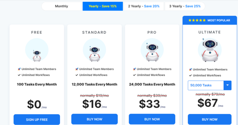The image size is (238, 125).
Task: Click the $67 Ultimate price
Action: [x=208, y=103]
